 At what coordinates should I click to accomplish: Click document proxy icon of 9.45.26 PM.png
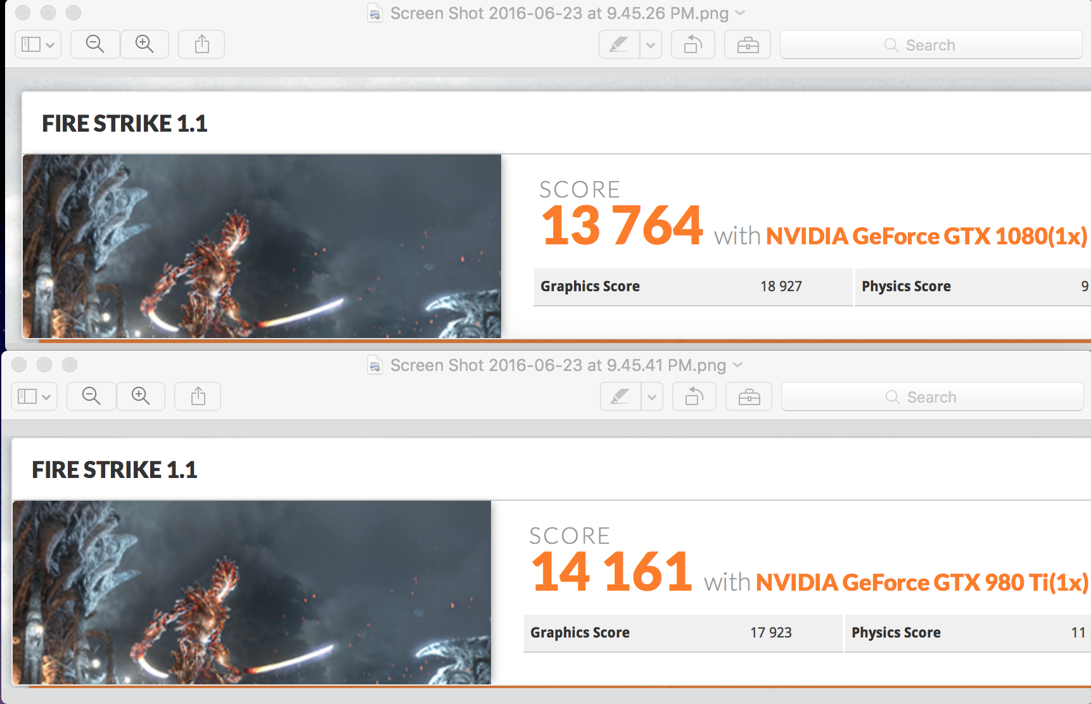[x=375, y=13]
